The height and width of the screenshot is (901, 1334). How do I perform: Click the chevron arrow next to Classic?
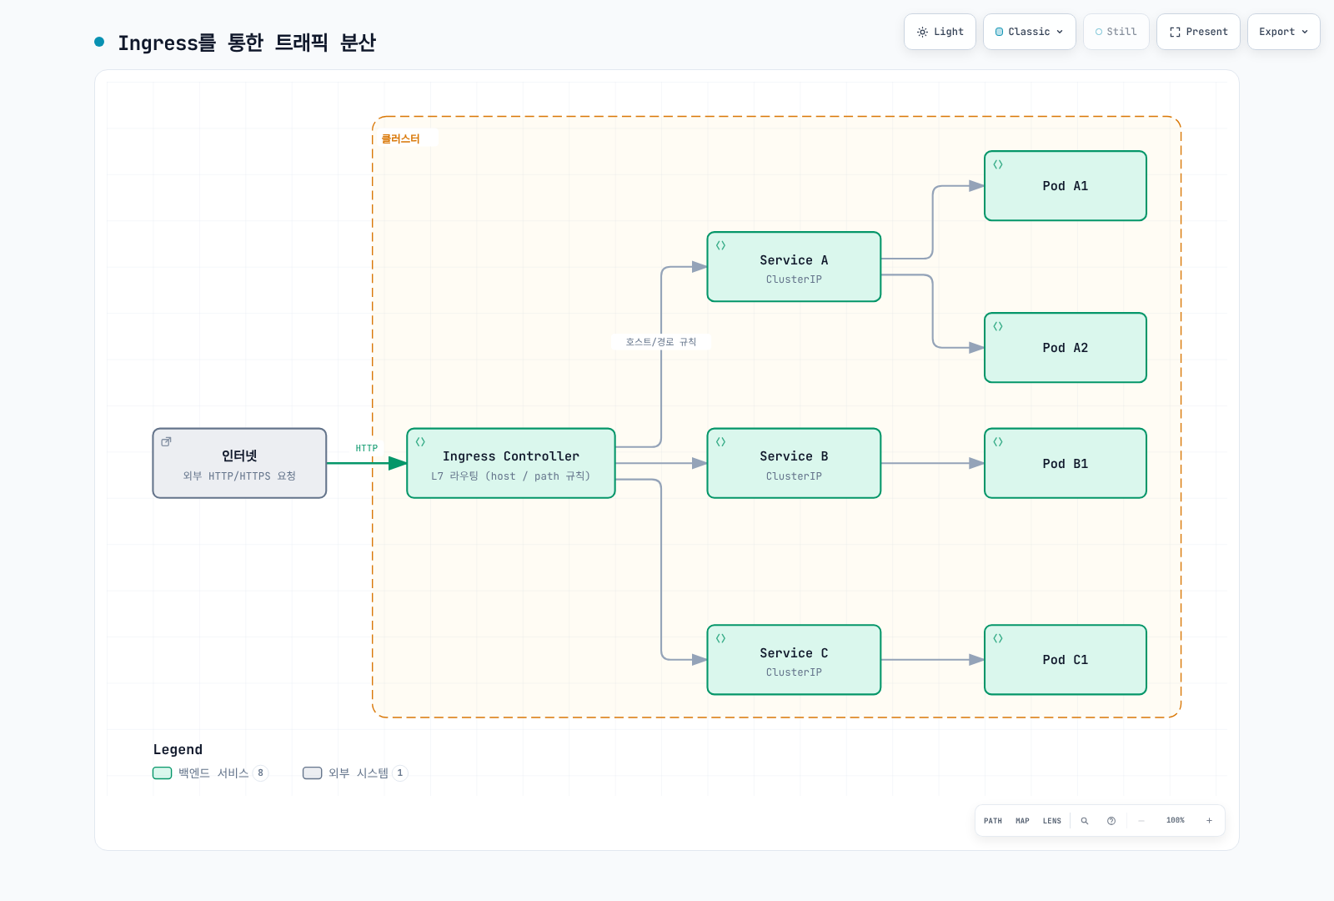click(1060, 32)
